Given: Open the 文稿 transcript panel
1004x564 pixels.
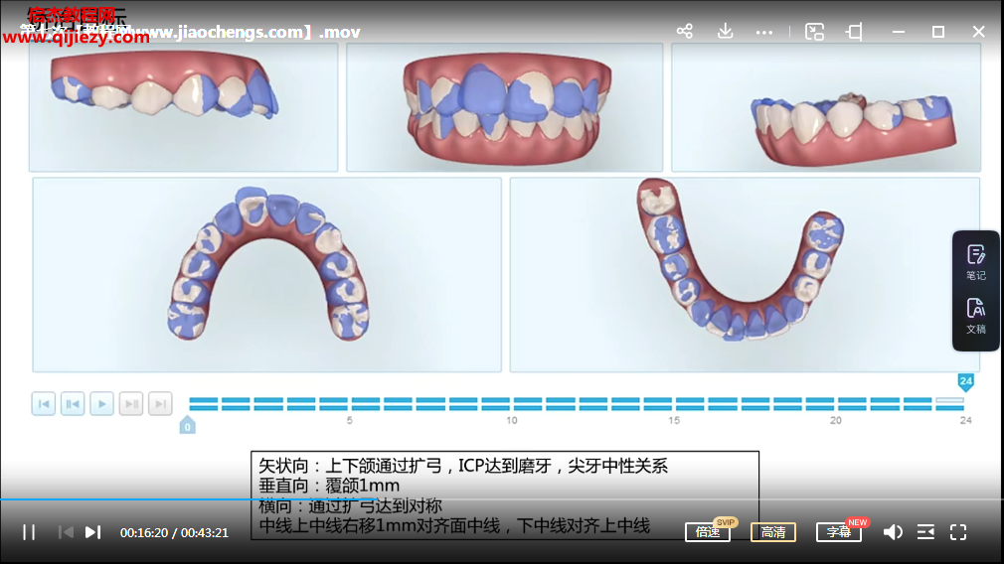Looking at the screenshot, I should pyautogui.click(x=976, y=317).
